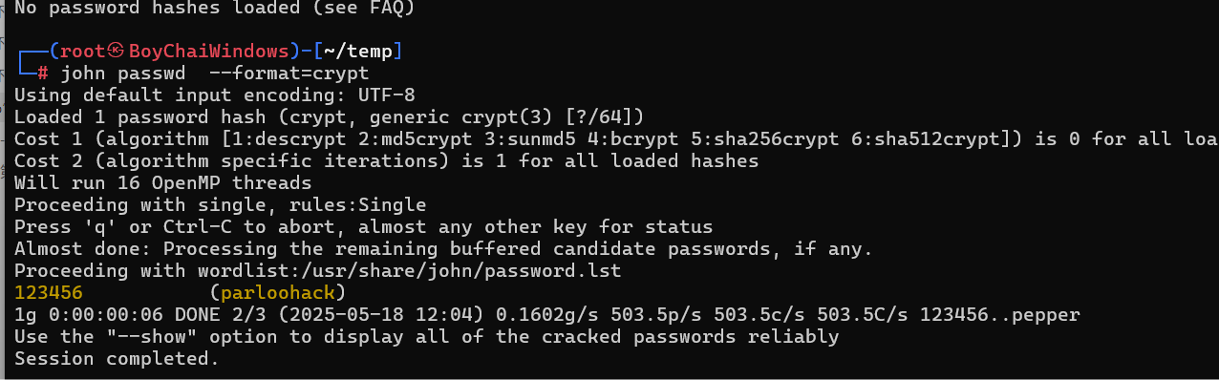Click the Will run 16 OpenMP threads line

point(163,182)
